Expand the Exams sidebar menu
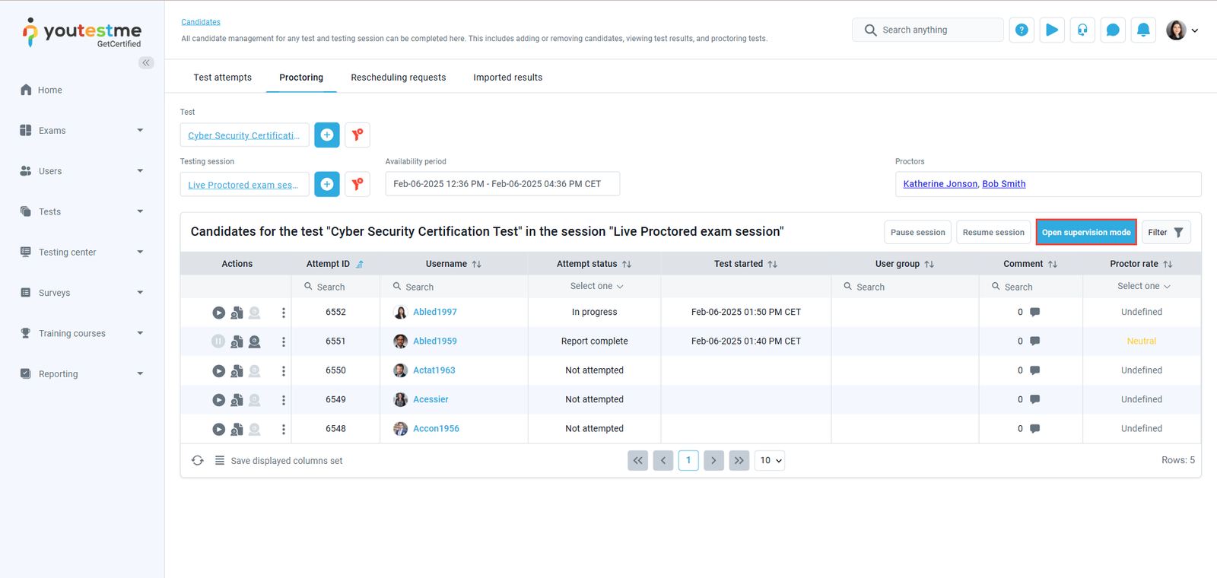 click(x=81, y=131)
